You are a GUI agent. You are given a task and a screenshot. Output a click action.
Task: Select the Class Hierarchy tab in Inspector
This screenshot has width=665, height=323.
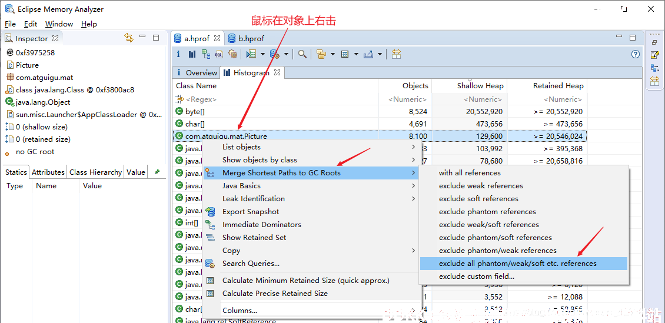[95, 172]
